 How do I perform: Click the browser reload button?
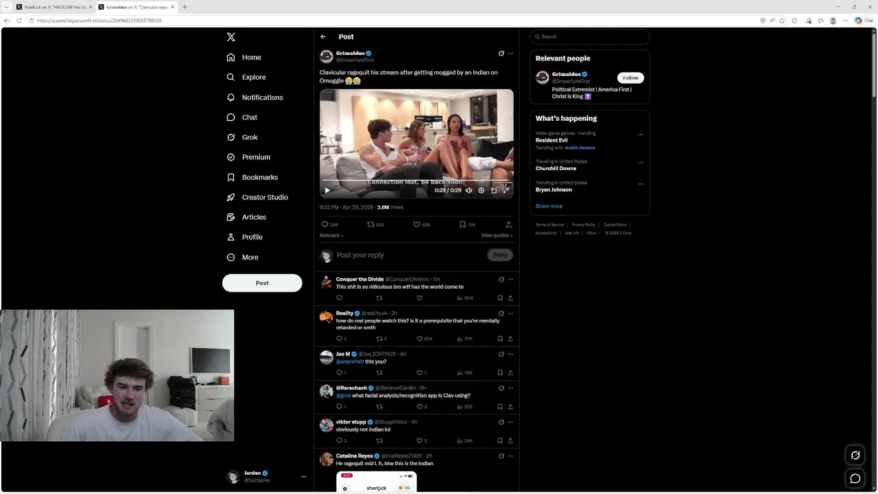[x=19, y=21]
